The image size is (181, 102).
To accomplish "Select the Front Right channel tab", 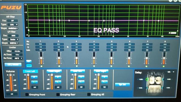I will tap(54, 71).
